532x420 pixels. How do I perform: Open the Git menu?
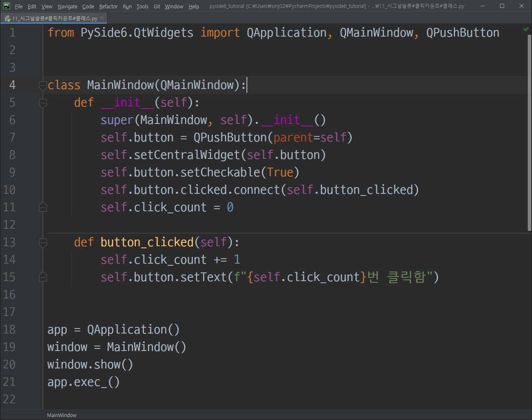tap(157, 6)
